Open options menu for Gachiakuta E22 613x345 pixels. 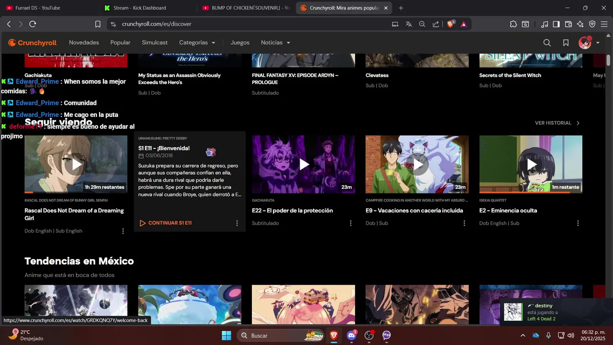click(x=351, y=223)
